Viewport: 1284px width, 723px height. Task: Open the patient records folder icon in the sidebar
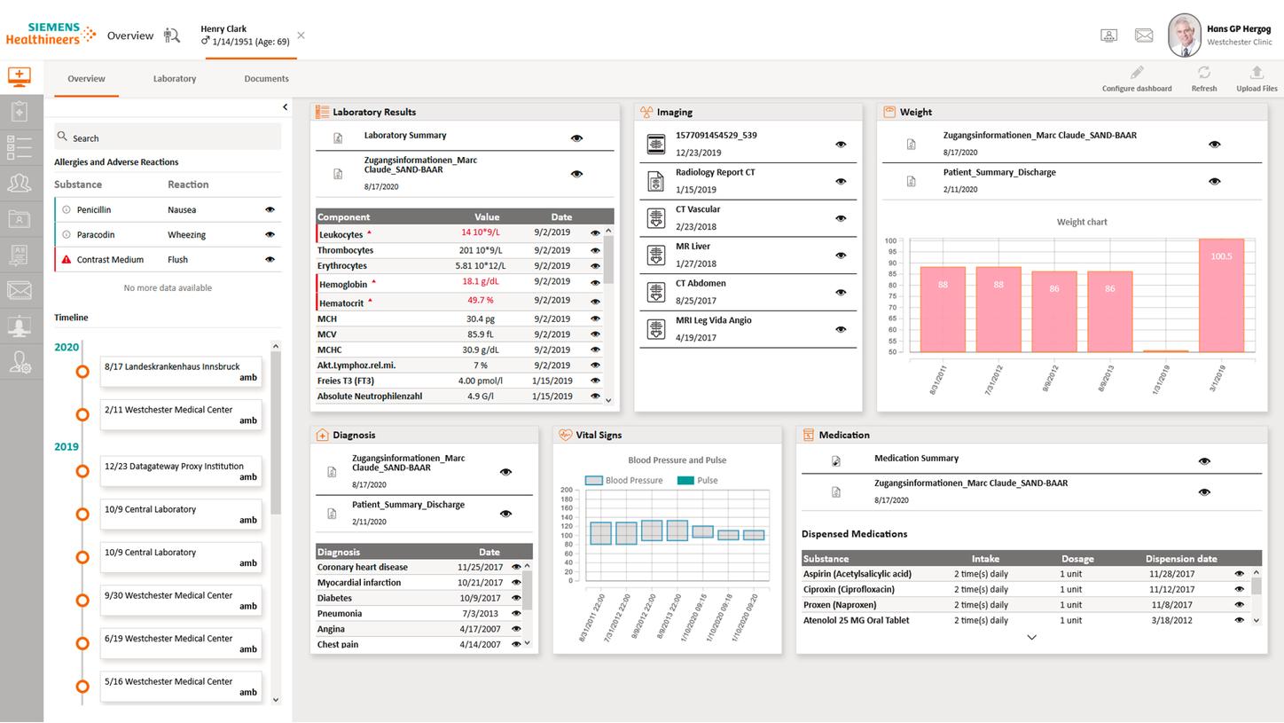point(20,219)
